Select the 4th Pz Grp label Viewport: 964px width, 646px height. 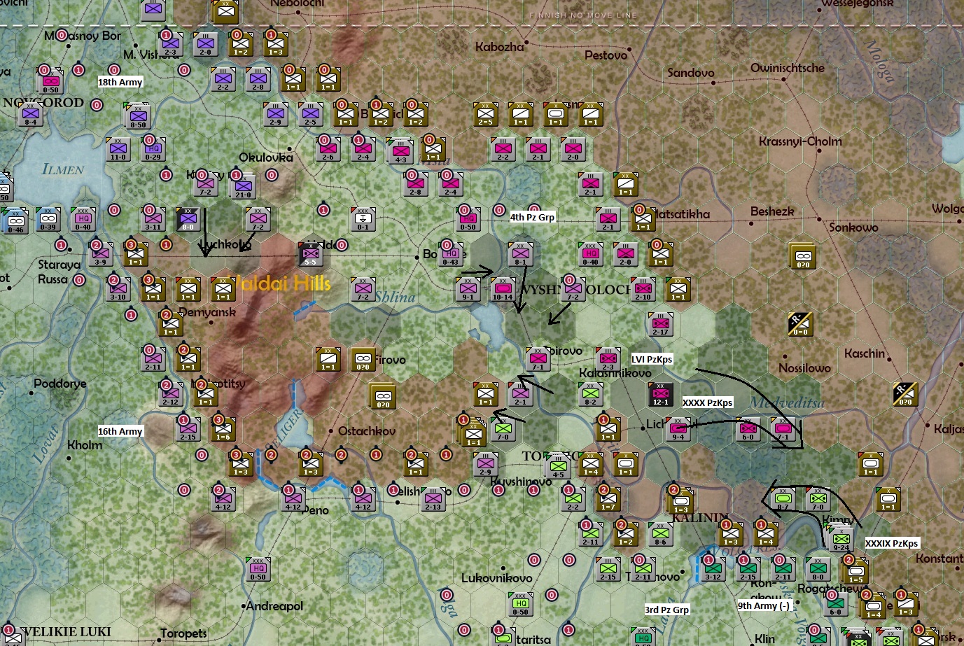(x=532, y=217)
